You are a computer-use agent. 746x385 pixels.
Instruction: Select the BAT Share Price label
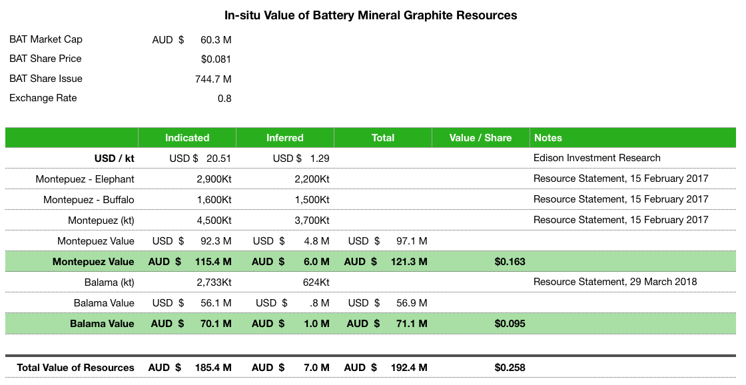click(x=45, y=59)
